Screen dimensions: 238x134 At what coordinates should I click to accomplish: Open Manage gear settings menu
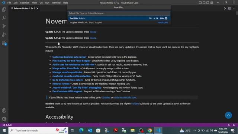4,119
